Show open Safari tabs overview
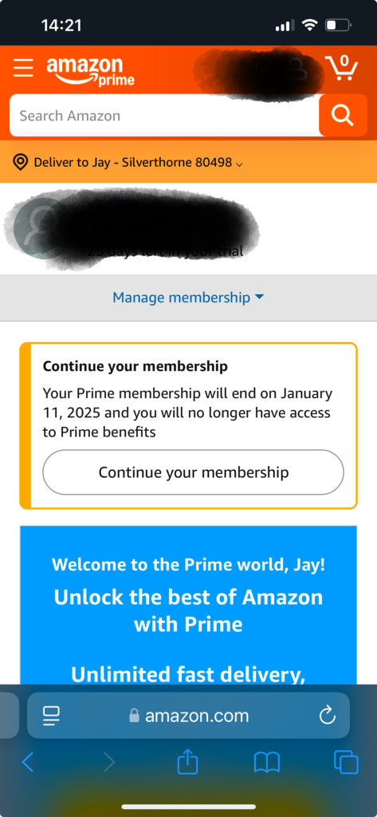377x817 pixels. pos(346,763)
